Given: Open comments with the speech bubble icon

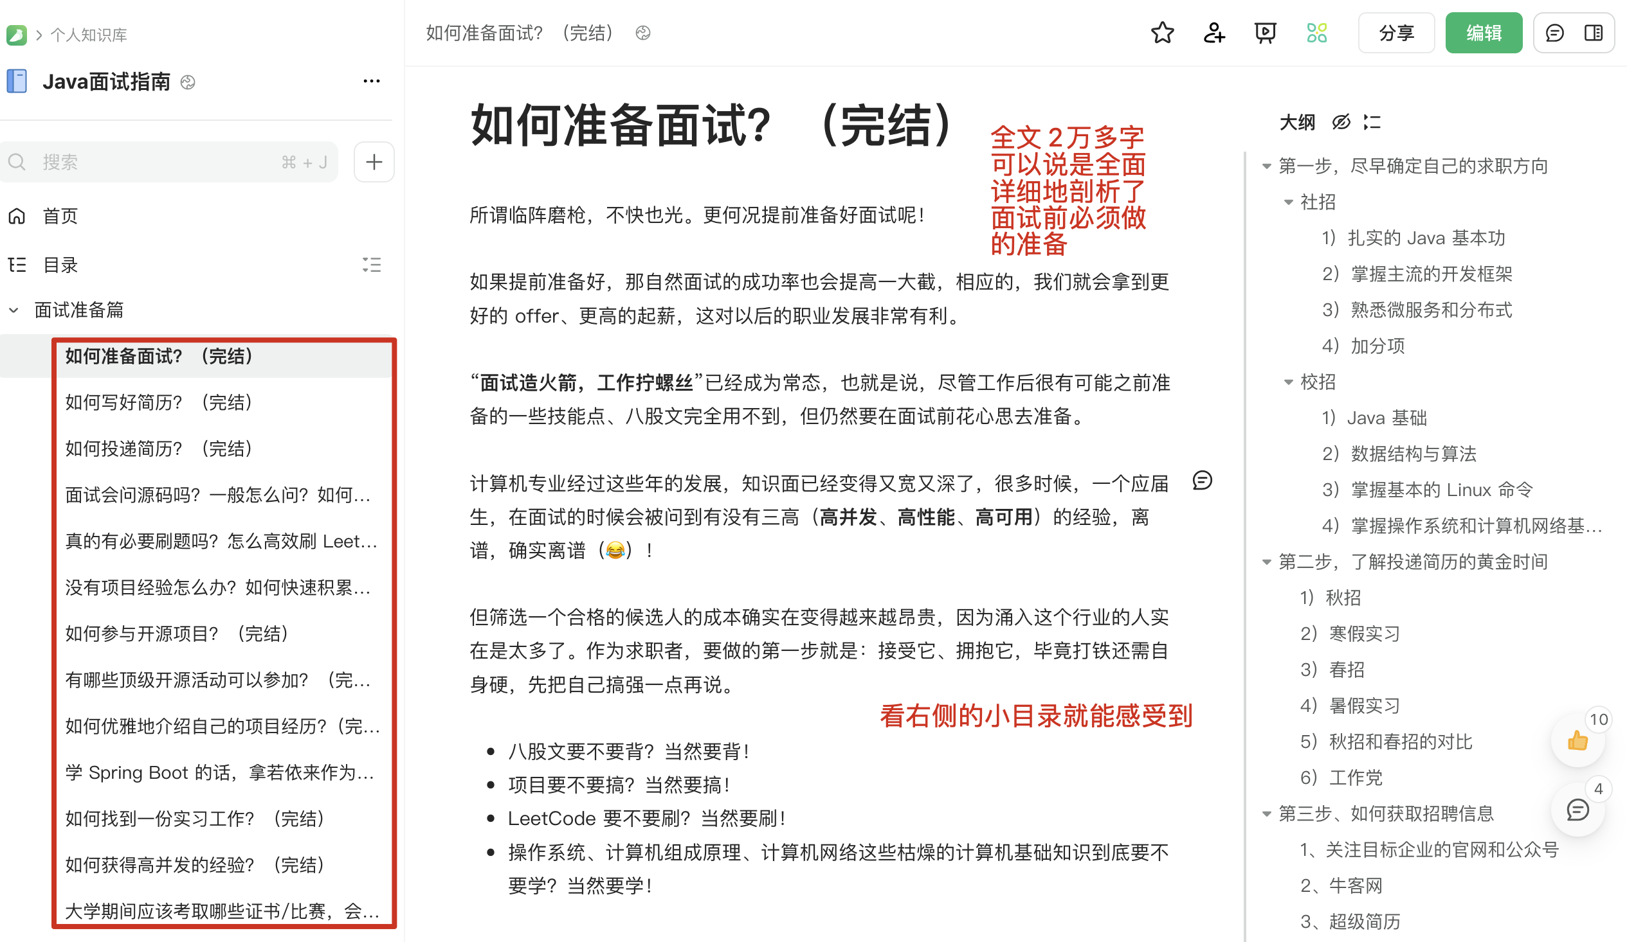Looking at the screenshot, I should pos(1555,33).
